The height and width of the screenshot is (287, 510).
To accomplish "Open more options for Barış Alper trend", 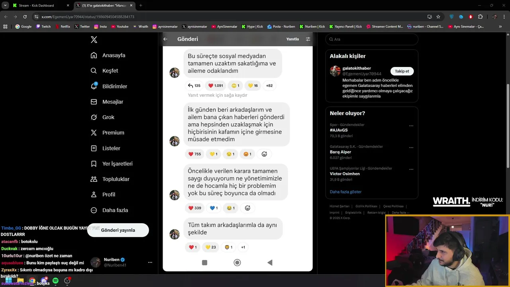I will coord(411,148).
